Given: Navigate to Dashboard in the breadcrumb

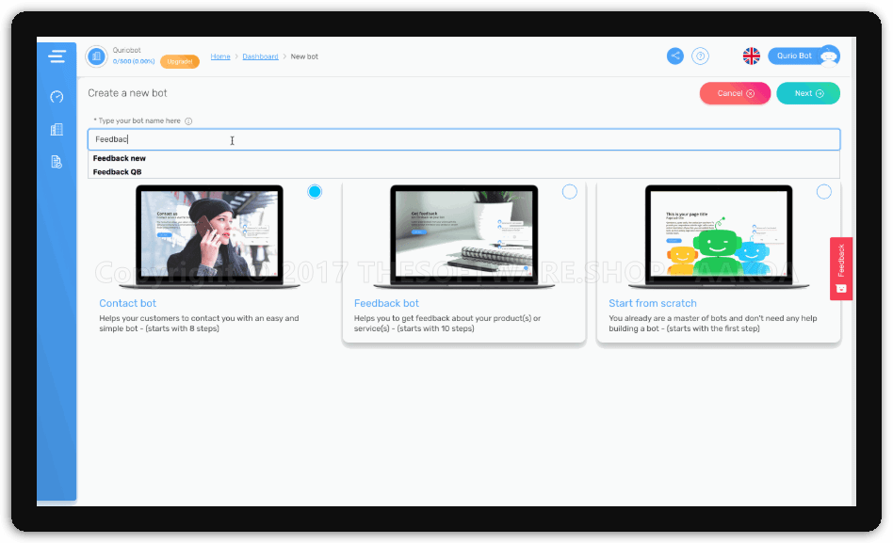Looking at the screenshot, I should [260, 56].
